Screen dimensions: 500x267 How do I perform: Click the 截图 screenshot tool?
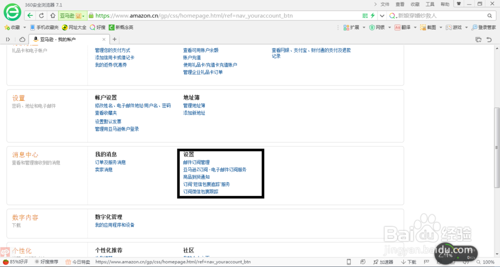(x=428, y=27)
